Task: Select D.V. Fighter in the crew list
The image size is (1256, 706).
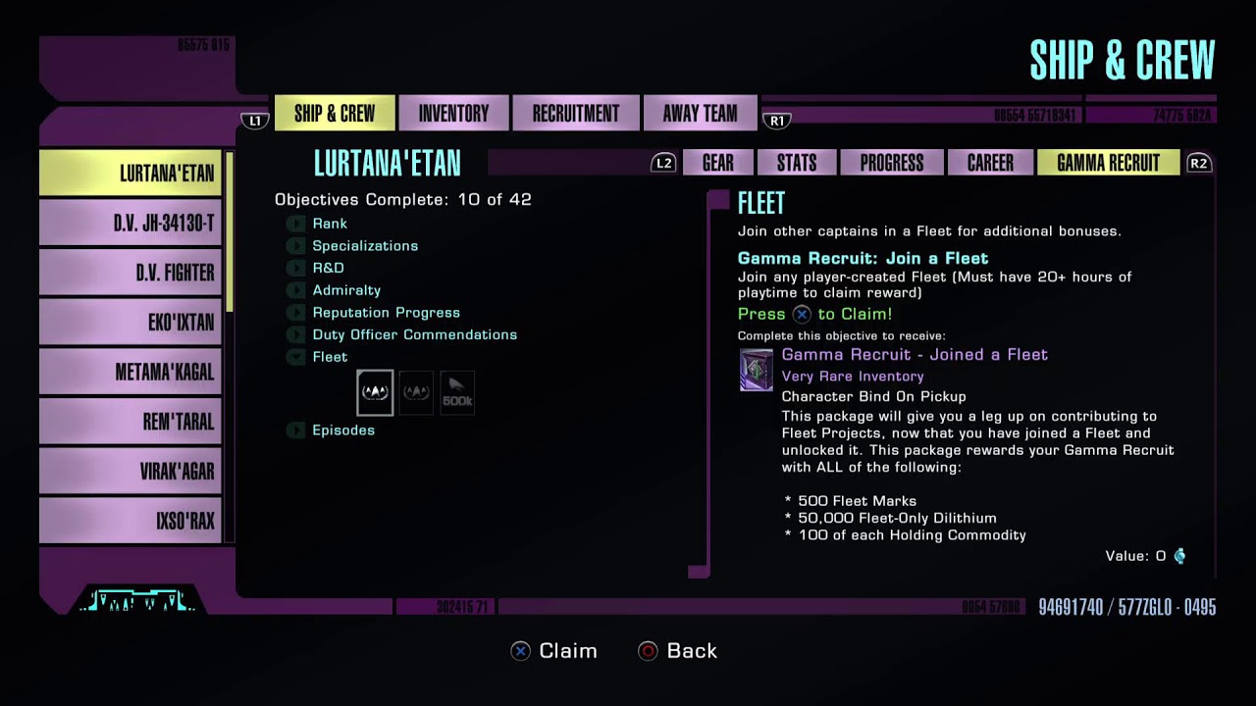Action: [131, 273]
